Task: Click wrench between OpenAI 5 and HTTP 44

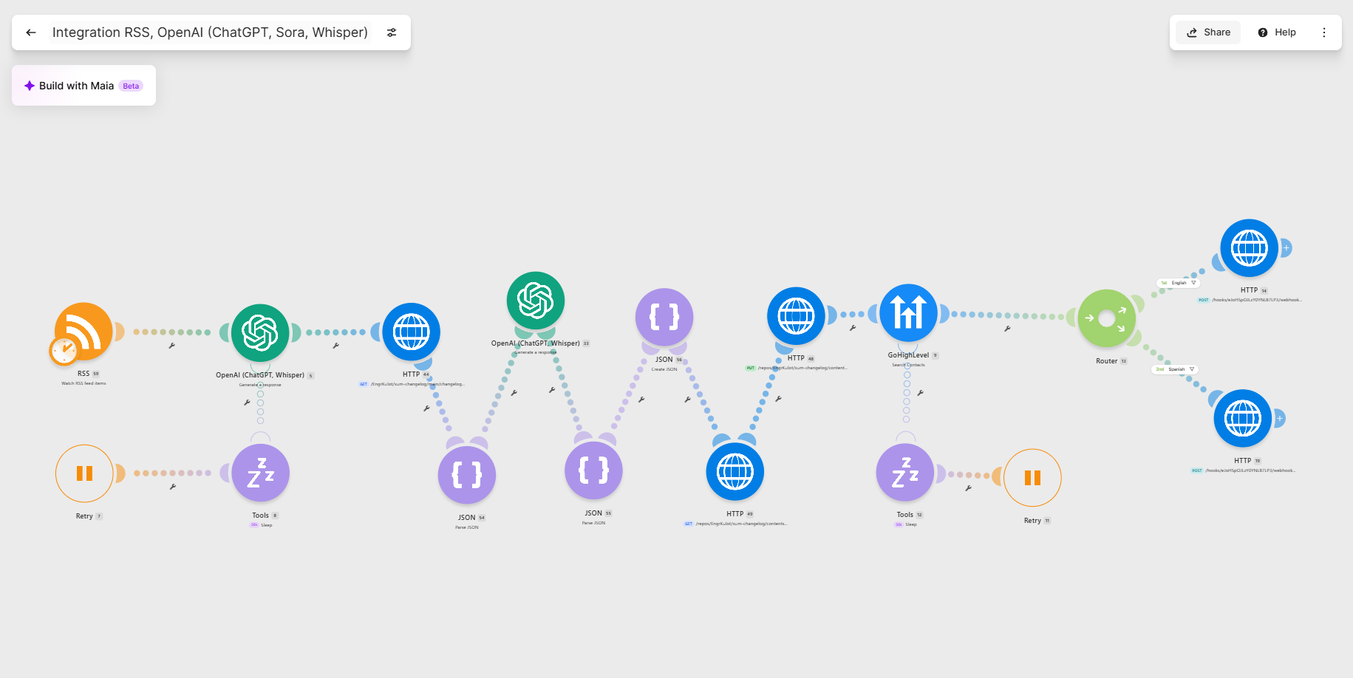Action: tap(335, 346)
